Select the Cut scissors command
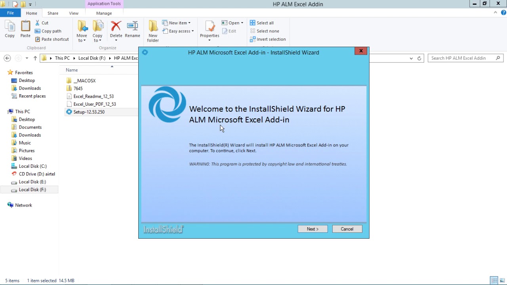 pyautogui.click(x=42, y=23)
